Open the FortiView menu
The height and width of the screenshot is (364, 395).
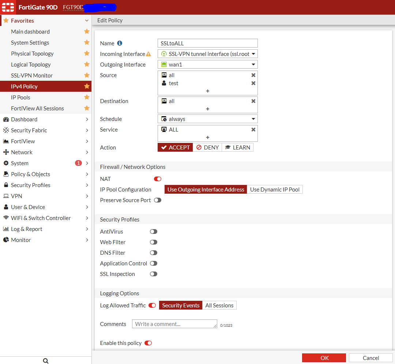click(46, 141)
